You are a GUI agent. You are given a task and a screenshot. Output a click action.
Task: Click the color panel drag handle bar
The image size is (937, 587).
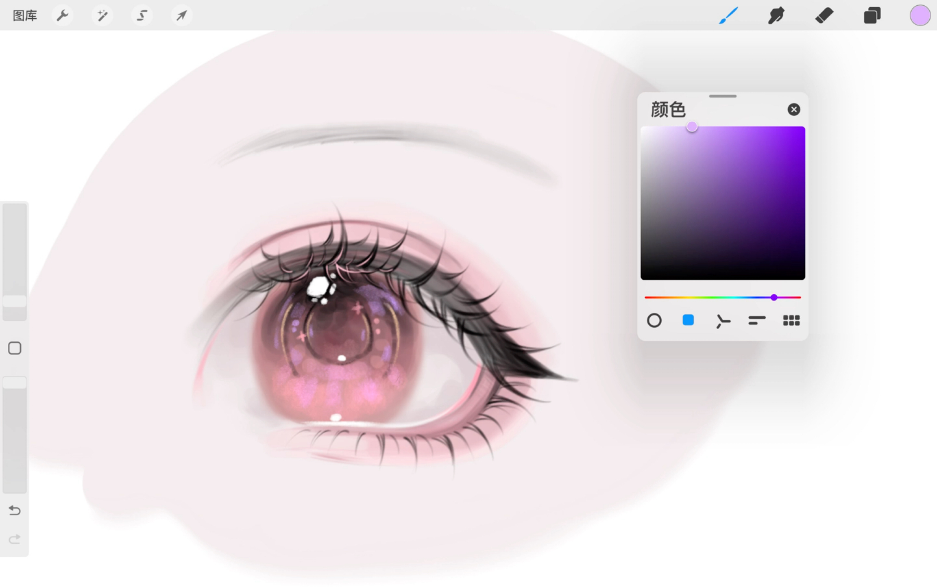pyautogui.click(x=723, y=96)
